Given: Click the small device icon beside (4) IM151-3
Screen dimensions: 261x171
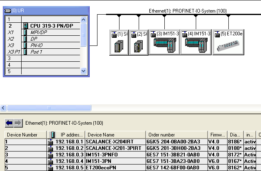Looking at the screenshot, I should click(185, 35).
